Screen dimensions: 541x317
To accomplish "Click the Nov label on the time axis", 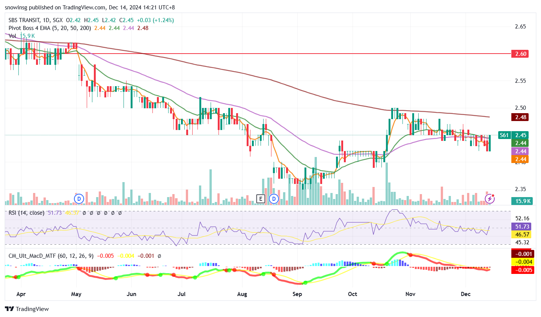I will point(410,294).
